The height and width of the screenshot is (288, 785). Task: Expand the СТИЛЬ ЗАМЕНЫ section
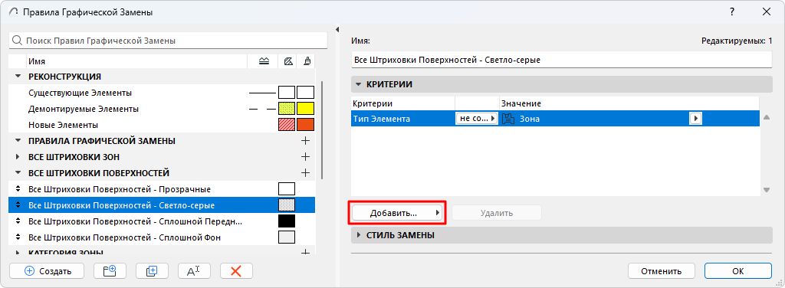pyautogui.click(x=359, y=235)
